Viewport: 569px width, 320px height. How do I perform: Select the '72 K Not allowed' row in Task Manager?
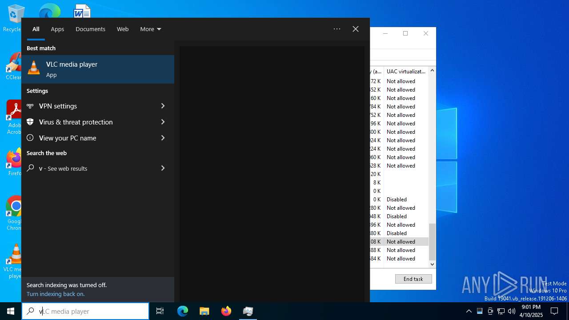399,81
